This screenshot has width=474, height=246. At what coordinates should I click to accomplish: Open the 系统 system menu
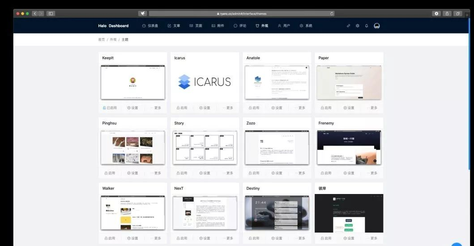pos(306,26)
